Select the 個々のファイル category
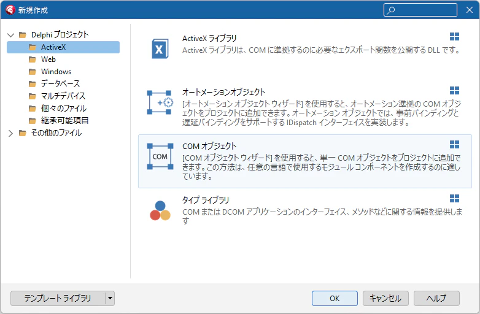This screenshot has height=314, width=480. tap(64, 108)
